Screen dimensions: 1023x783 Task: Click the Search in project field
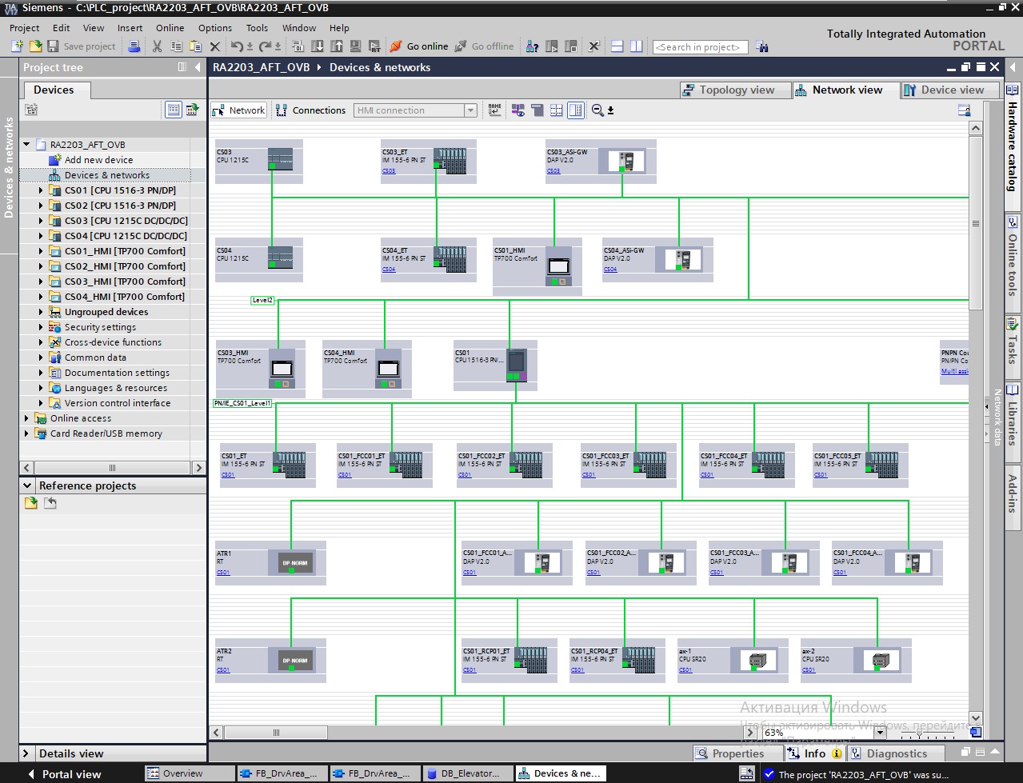pyautogui.click(x=700, y=47)
